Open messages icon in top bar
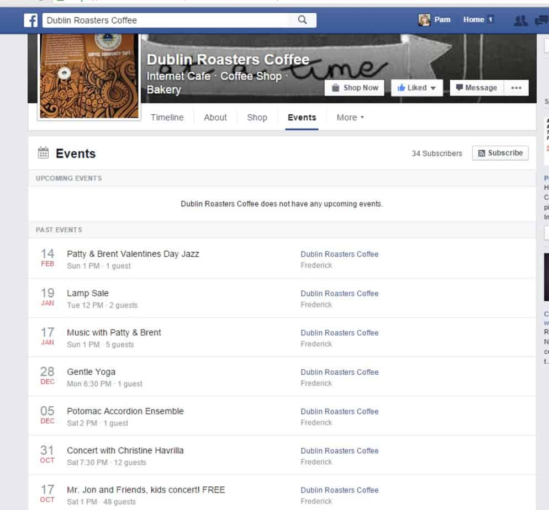 pos(542,20)
